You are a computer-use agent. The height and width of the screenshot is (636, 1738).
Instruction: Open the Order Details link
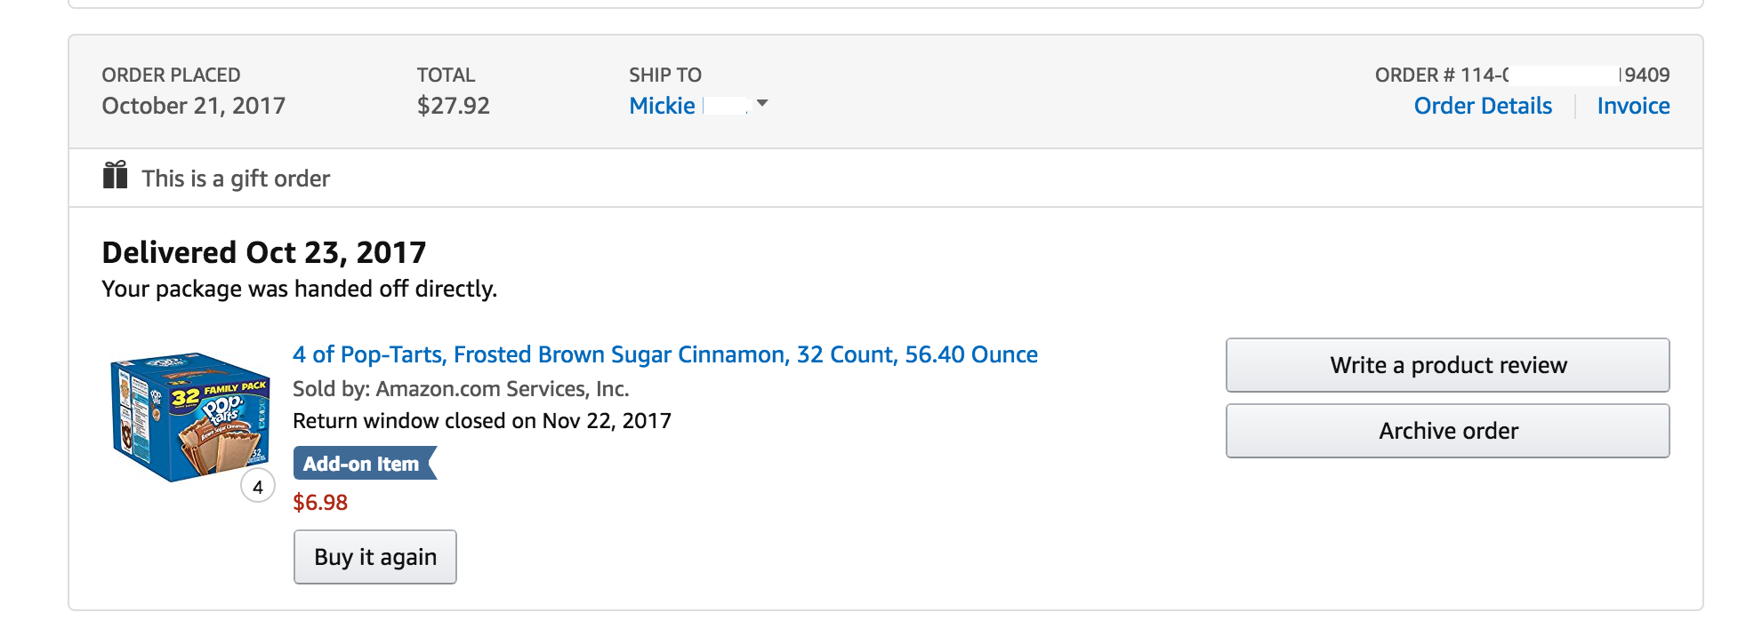coord(1483,106)
